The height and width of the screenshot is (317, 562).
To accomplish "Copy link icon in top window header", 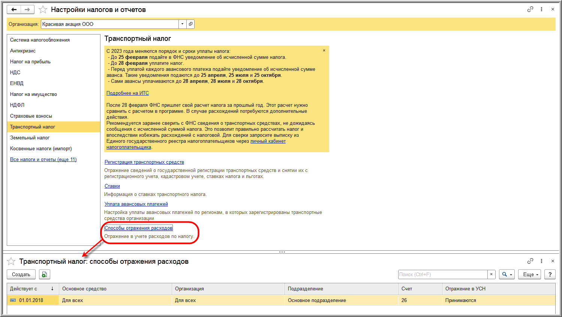I will tap(530, 9).
